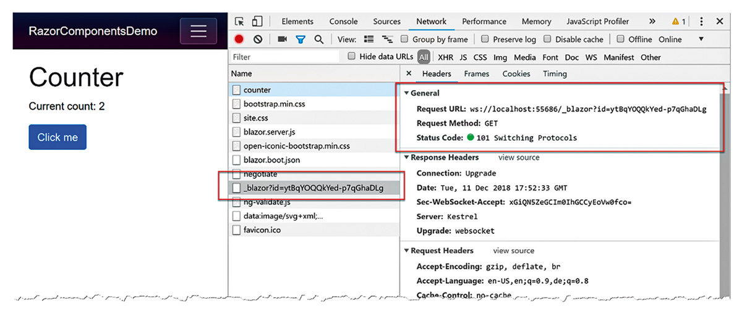
Task: Toggle the device toolbar icon
Action: [257, 22]
